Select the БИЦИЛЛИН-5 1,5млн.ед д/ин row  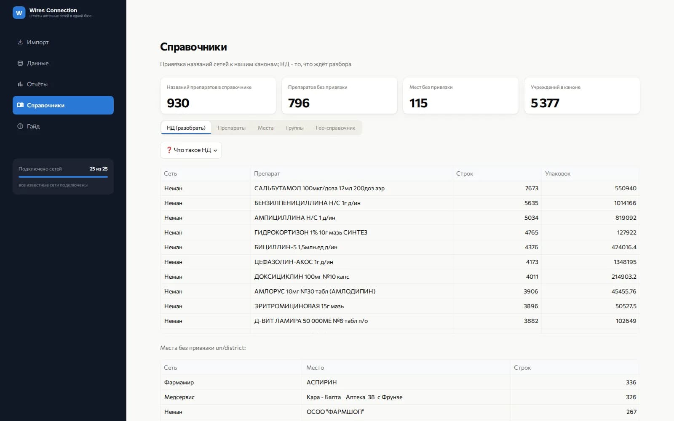[400, 247]
